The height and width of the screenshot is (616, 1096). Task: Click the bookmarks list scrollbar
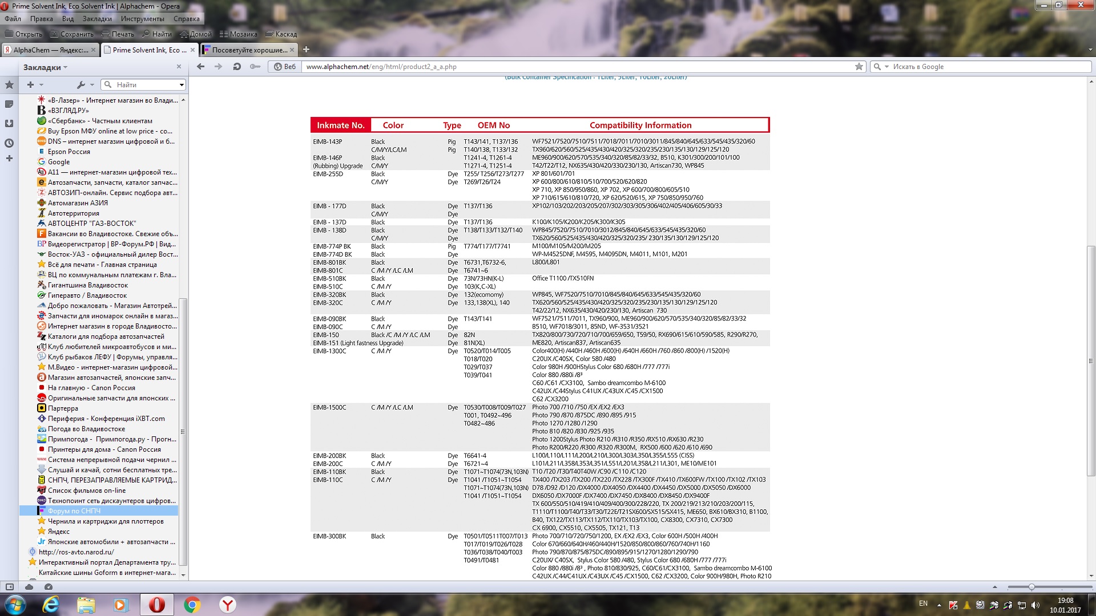183,432
